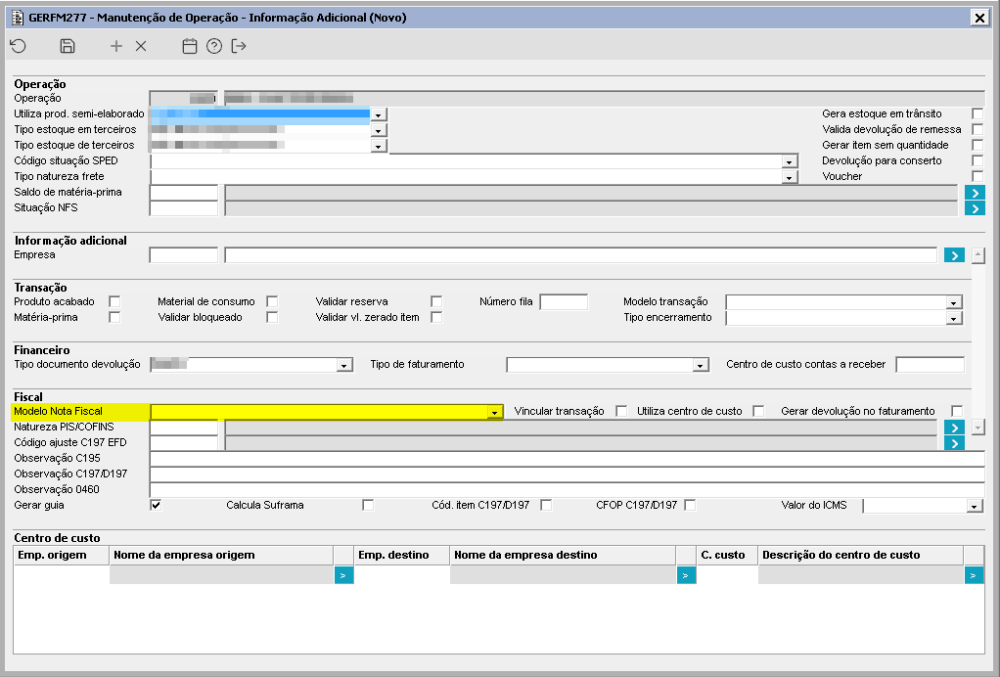Focus Centro de custo contas a receber field
The image size is (1000, 677).
pos(931,365)
